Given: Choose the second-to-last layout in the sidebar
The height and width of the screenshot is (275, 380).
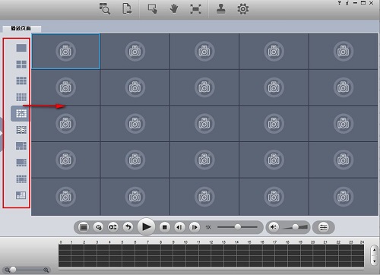Looking at the screenshot, I should point(21,179).
